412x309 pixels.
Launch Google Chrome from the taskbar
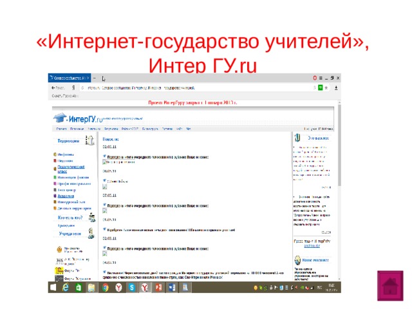106,288
